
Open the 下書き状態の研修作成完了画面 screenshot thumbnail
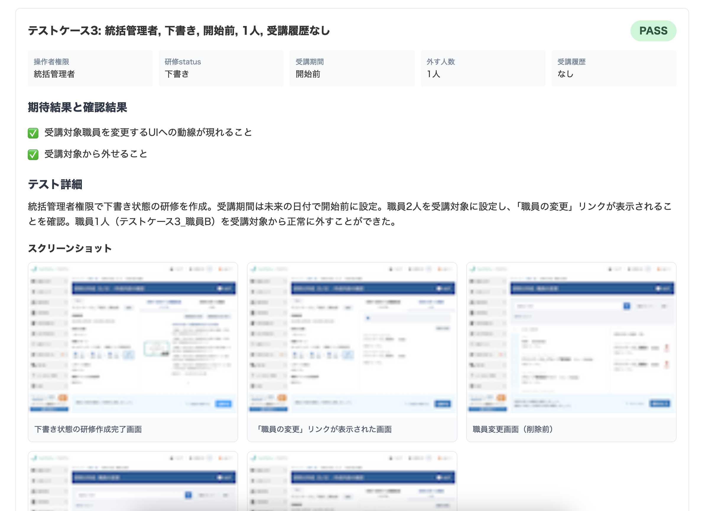pyautogui.click(x=133, y=339)
